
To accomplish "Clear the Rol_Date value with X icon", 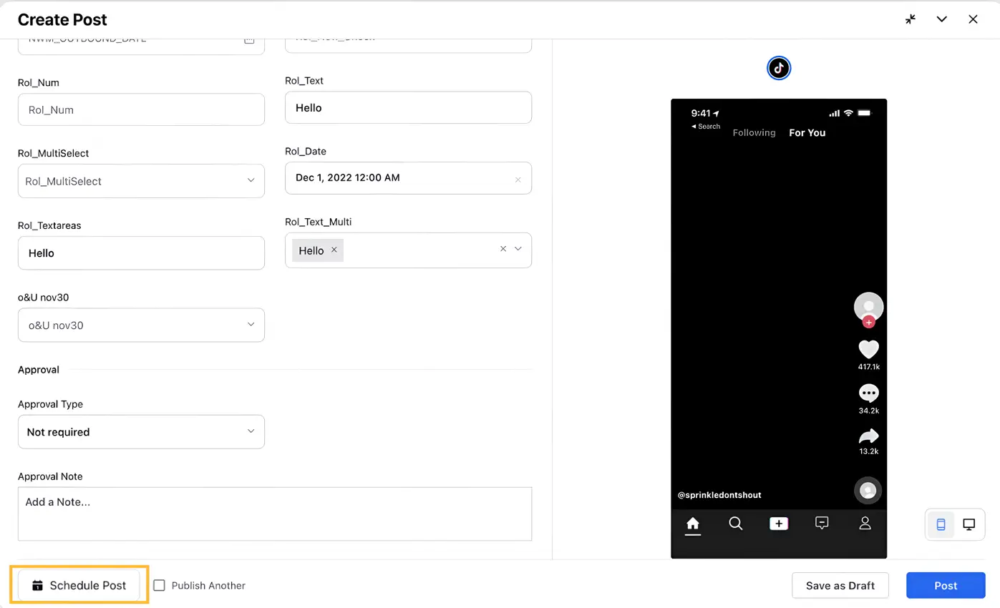I will pyautogui.click(x=518, y=180).
